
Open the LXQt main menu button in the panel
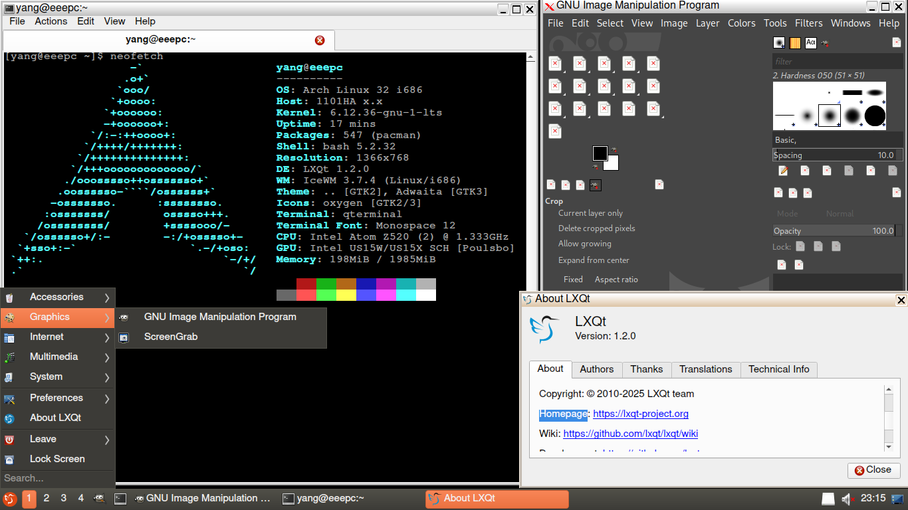(x=9, y=499)
